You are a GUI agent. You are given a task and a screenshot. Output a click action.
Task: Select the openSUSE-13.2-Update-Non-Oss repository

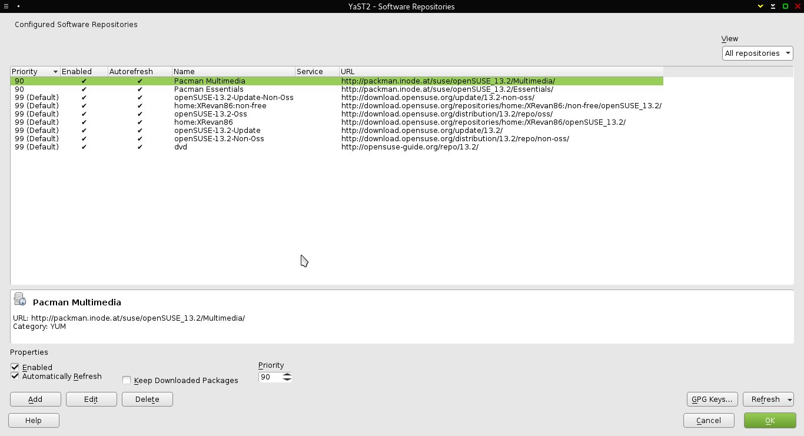234,97
